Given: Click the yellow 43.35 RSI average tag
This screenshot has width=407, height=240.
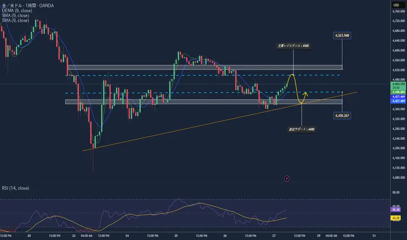Looking at the screenshot, I should point(396,218).
